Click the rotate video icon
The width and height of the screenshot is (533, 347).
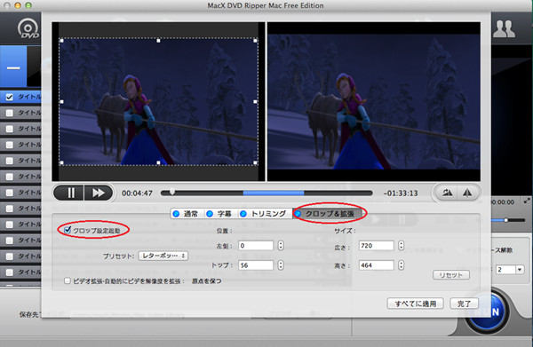[x=447, y=193]
